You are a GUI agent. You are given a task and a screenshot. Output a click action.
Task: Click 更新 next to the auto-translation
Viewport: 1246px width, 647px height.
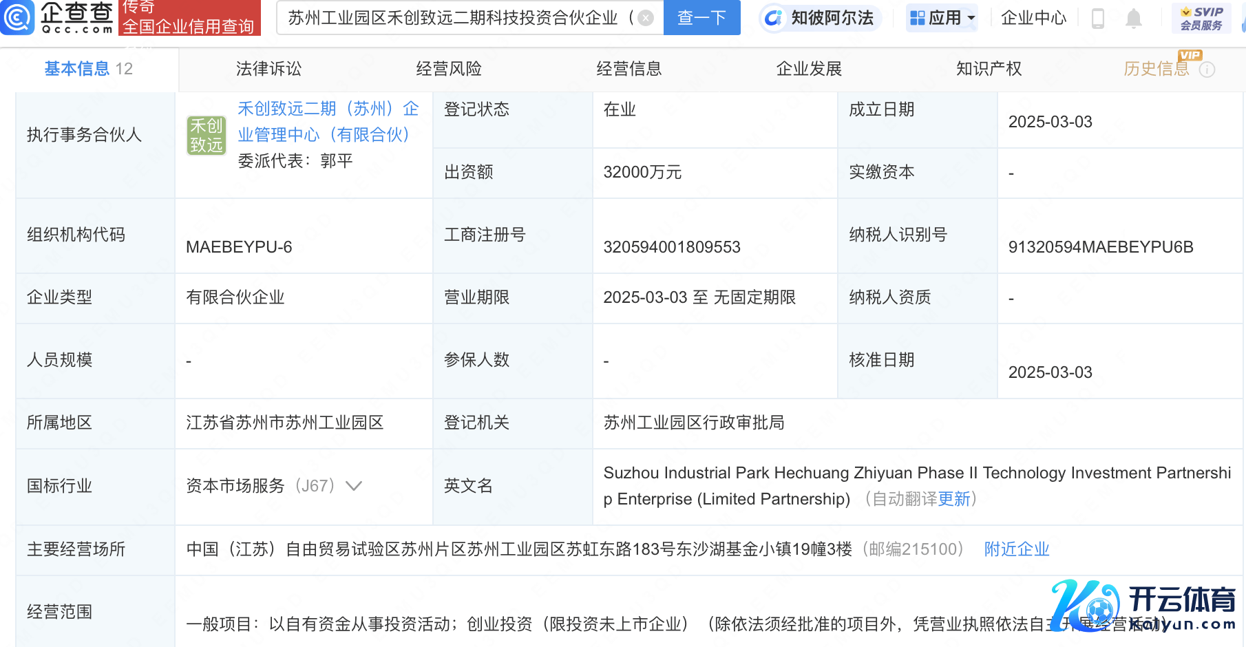[954, 499]
